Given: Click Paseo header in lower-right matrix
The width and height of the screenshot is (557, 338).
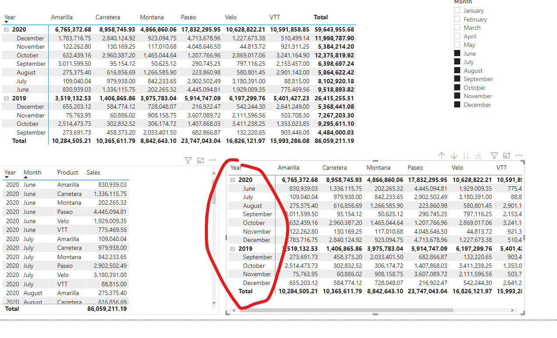Looking at the screenshot, I should pos(415,167).
